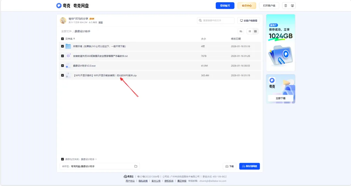
Task: Switch to list view
Action: pos(250,31)
